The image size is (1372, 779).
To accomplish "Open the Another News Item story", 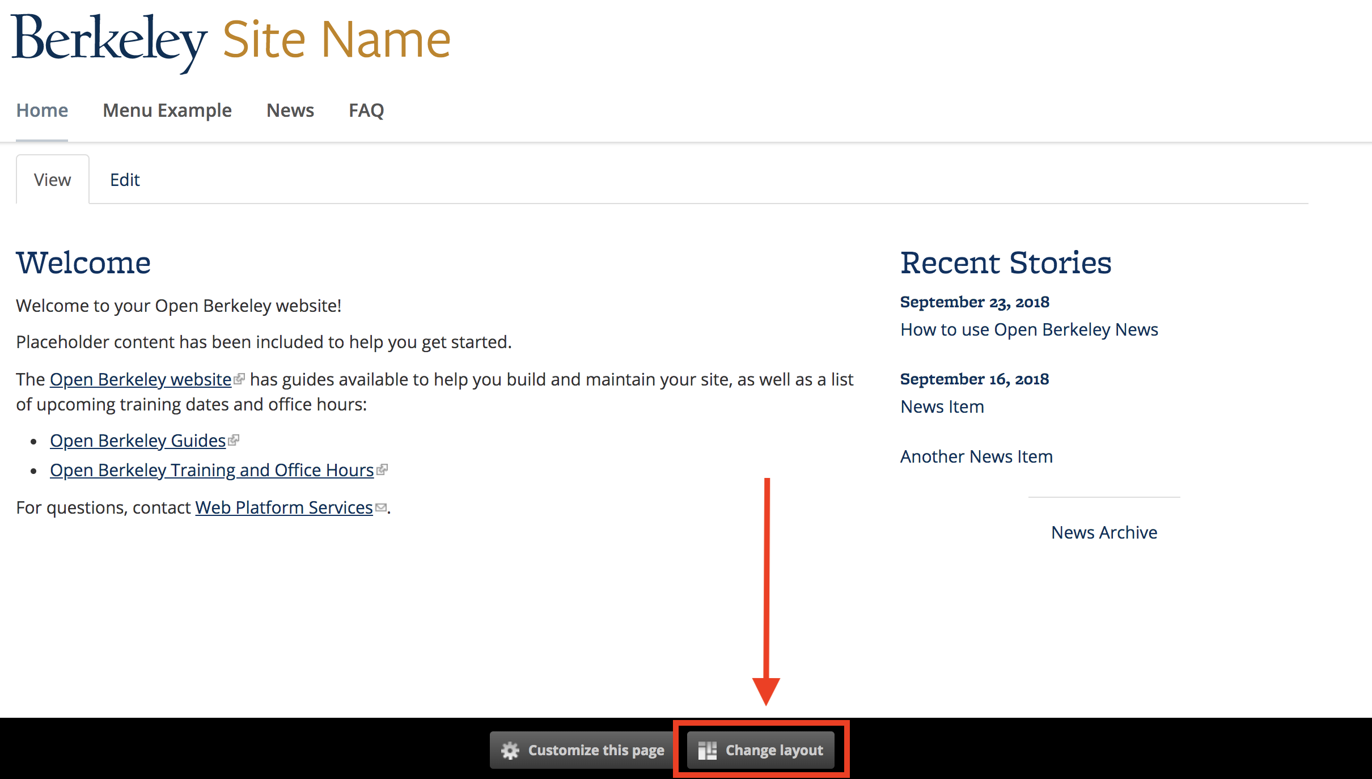I will 976,456.
